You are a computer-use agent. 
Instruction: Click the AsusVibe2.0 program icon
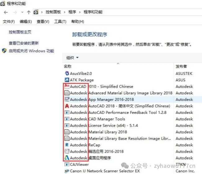tap(67, 73)
